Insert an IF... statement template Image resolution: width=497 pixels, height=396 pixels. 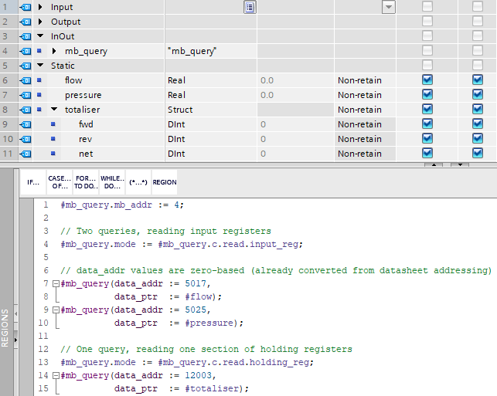click(33, 182)
